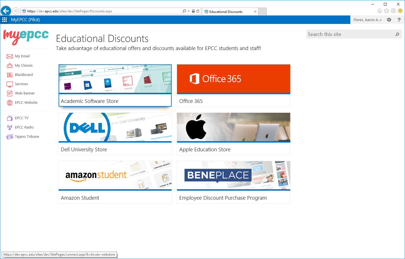405x259 pixels.
Task: Open the My Classes link
Action: (24, 66)
